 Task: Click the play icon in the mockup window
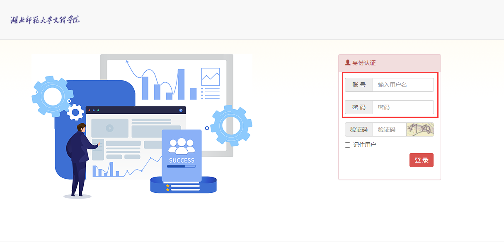(x=109, y=128)
